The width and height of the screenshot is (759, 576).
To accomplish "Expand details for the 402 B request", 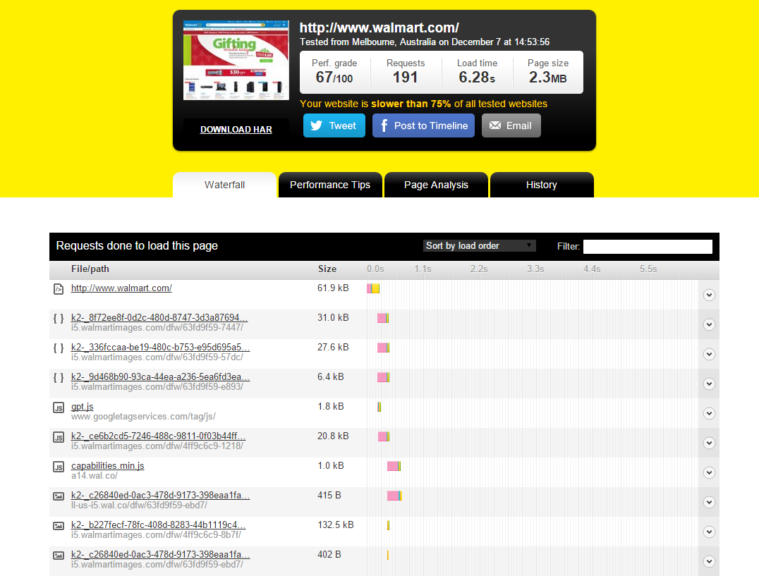I will (709, 561).
